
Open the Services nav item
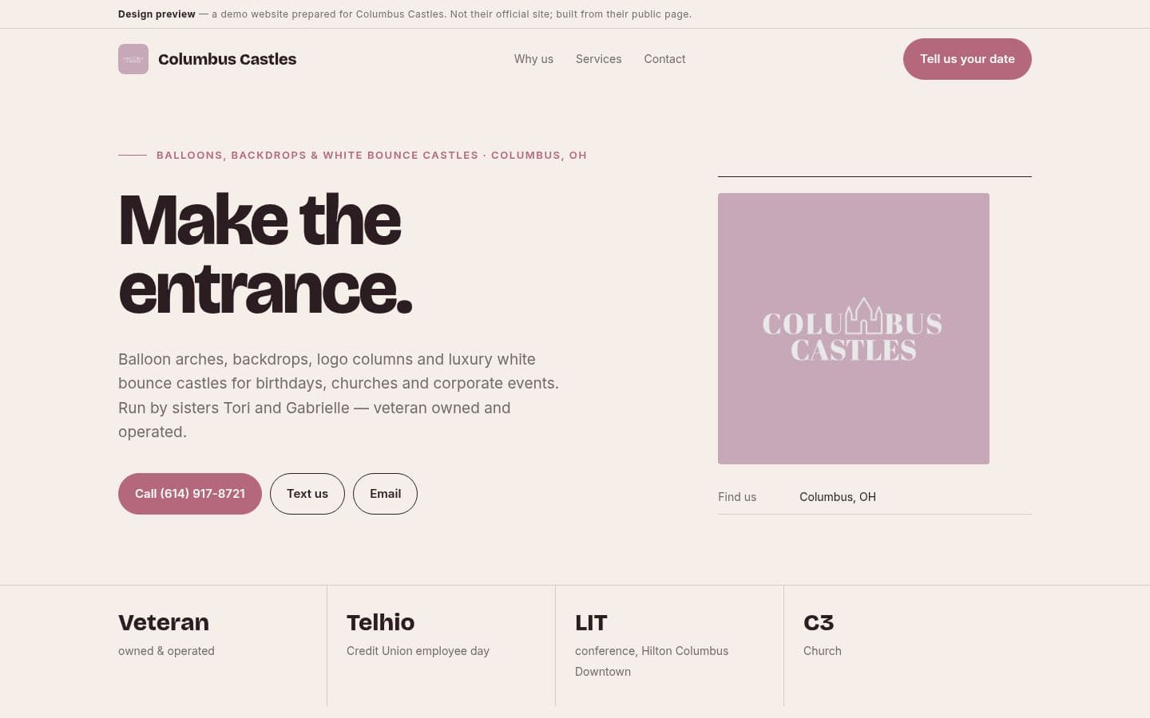point(598,59)
